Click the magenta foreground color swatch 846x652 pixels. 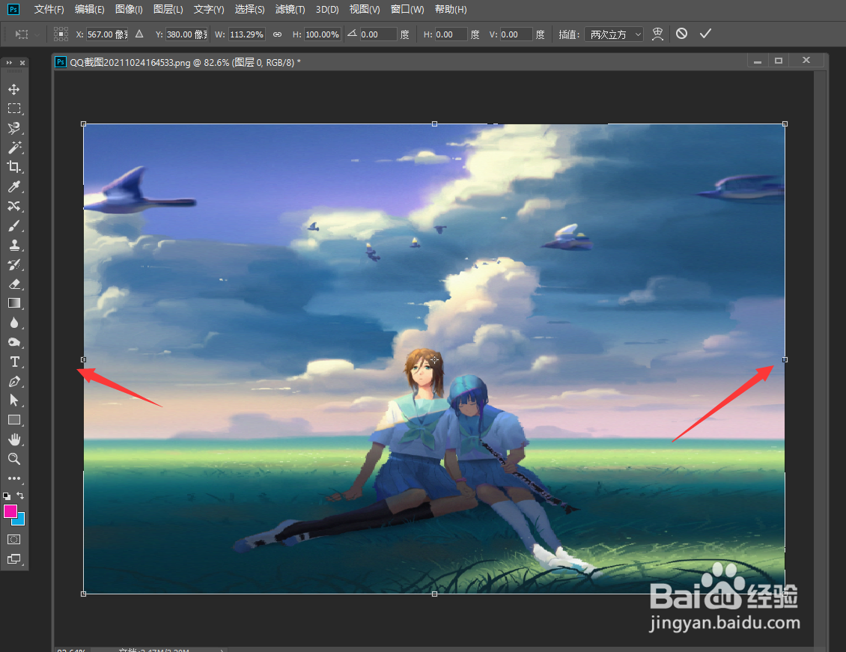tap(10, 511)
